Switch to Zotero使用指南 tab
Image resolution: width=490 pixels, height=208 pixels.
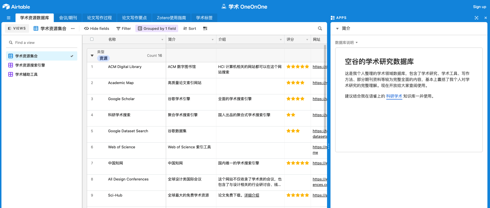tap(171, 18)
